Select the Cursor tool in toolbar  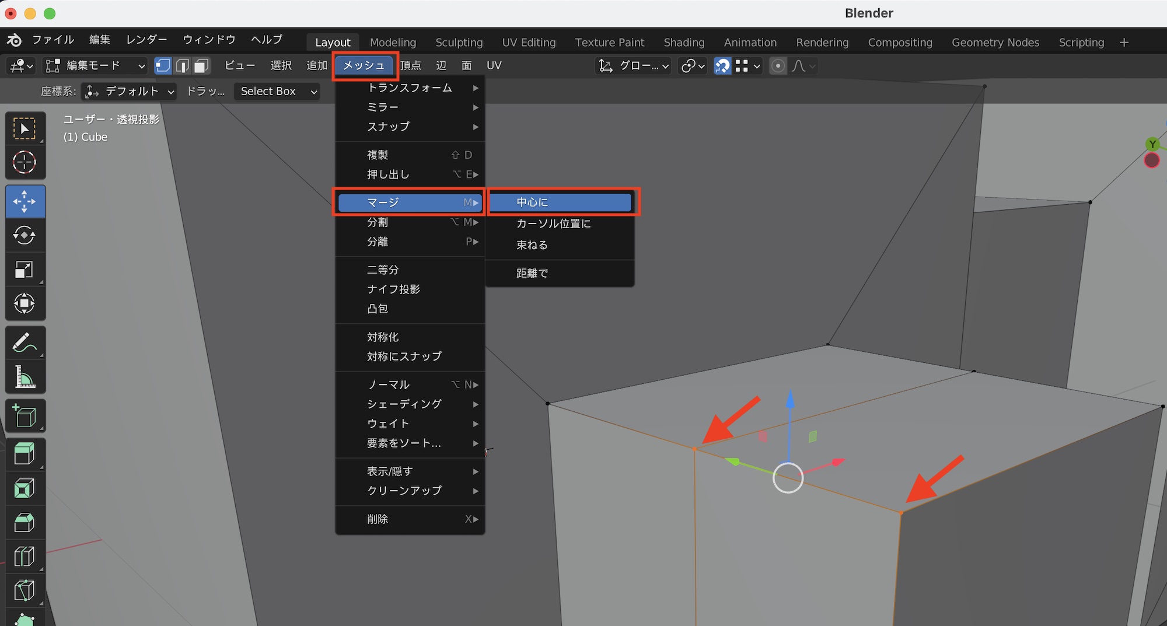pyautogui.click(x=25, y=162)
